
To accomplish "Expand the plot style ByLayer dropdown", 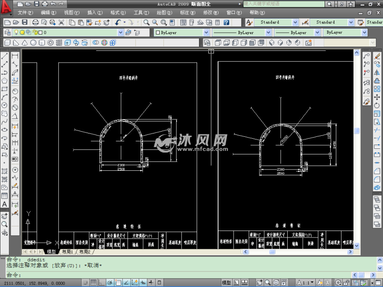I will 364,33.
